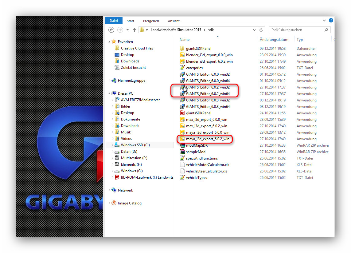Open the address bar history dropdown
Screen dimensions: 351x253
254,30
